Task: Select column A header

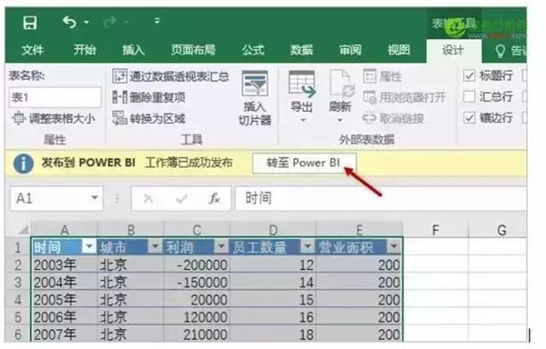Action: point(65,230)
